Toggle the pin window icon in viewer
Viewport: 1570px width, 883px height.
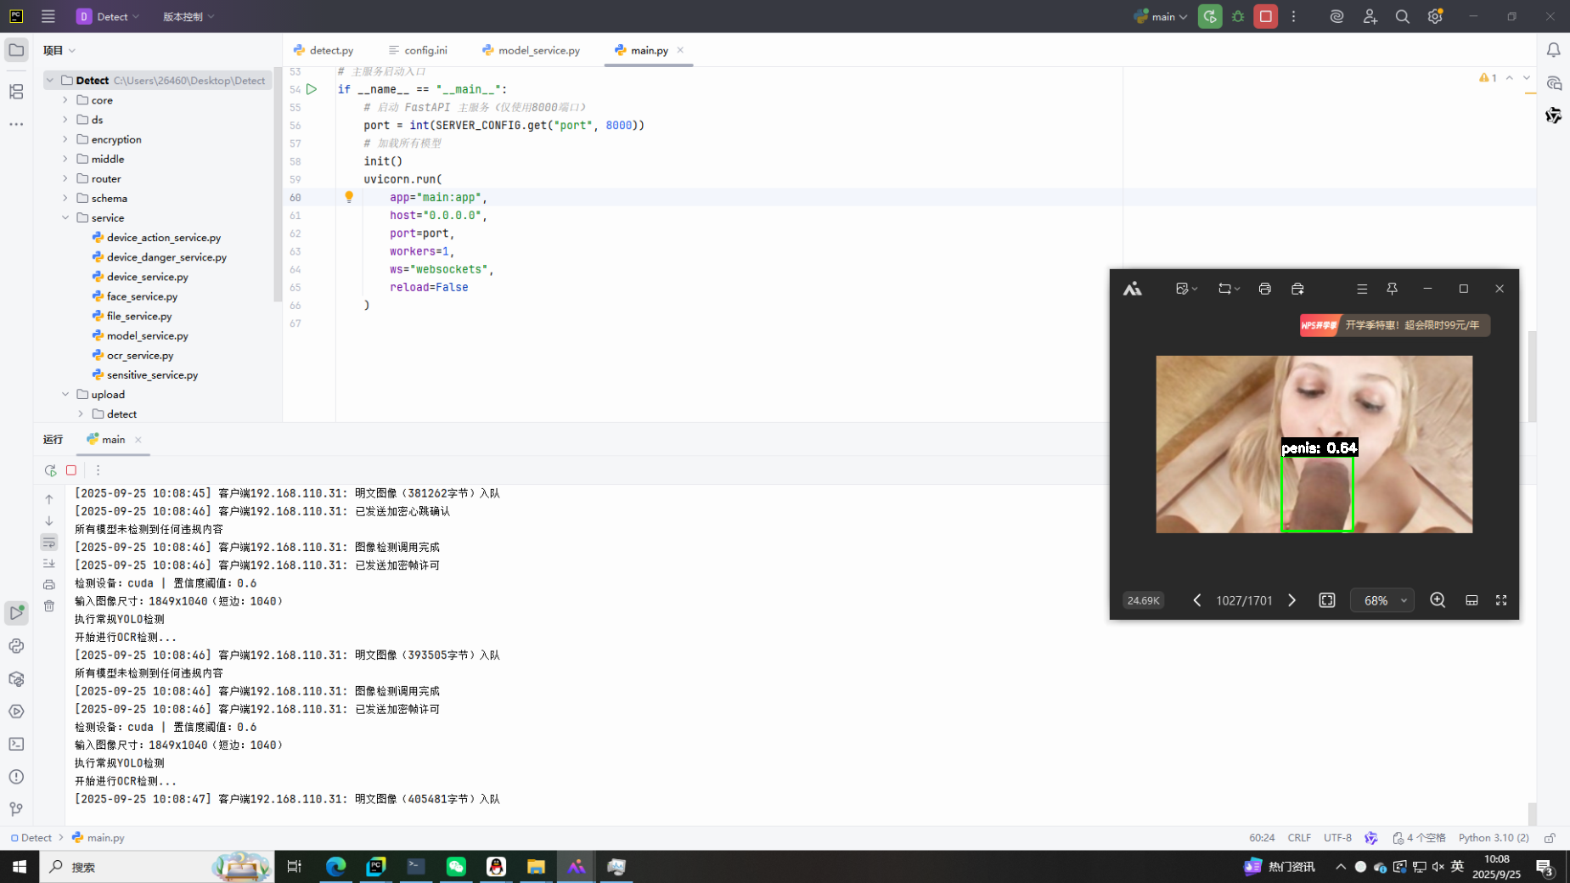[1392, 289]
